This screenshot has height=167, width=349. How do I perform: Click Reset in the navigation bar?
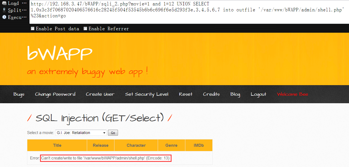pyautogui.click(x=186, y=94)
